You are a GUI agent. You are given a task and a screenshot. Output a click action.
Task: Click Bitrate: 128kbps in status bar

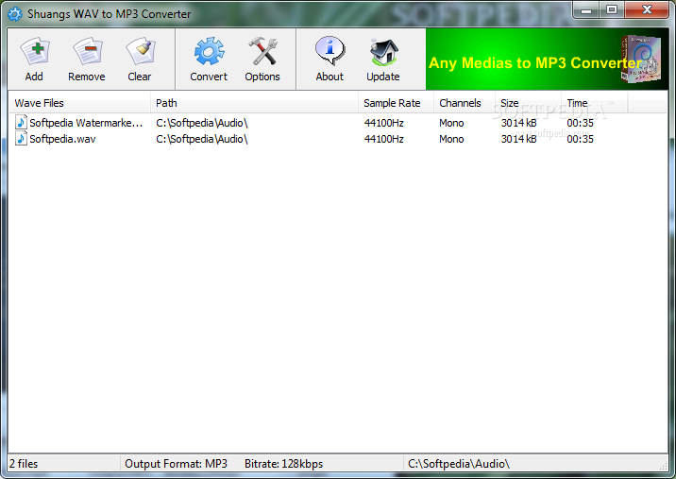point(283,464)
